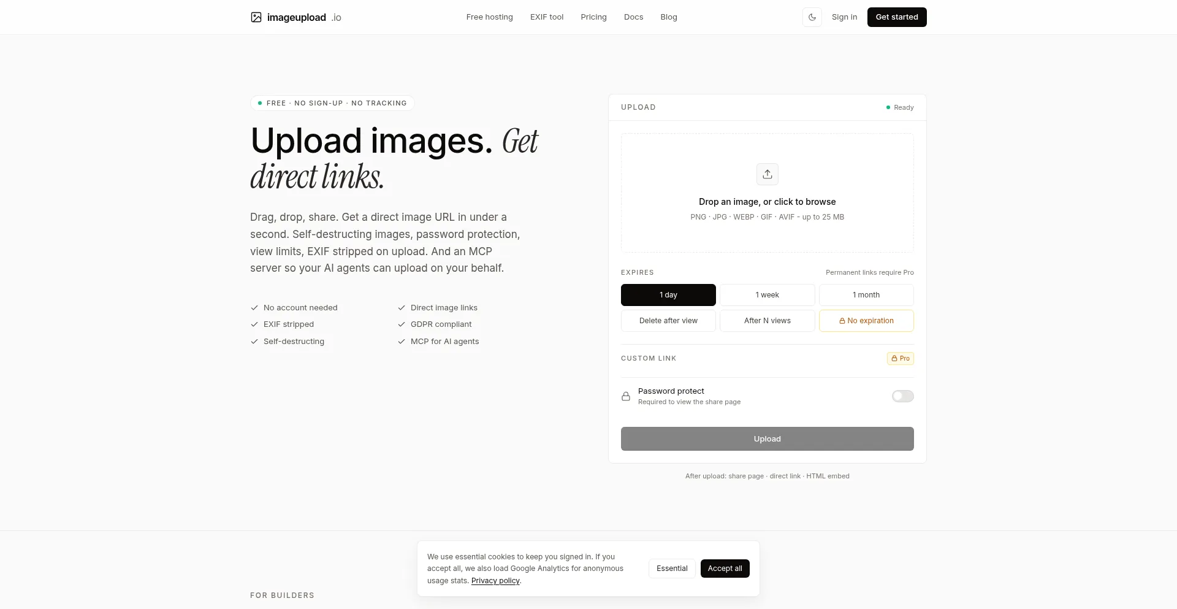
Task: Click checkmark next to EXIF stripped
Action: (x=254, y=324)
